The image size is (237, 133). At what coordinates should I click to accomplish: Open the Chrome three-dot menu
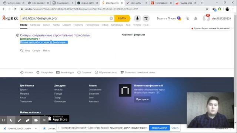click(x=233, y=9)
